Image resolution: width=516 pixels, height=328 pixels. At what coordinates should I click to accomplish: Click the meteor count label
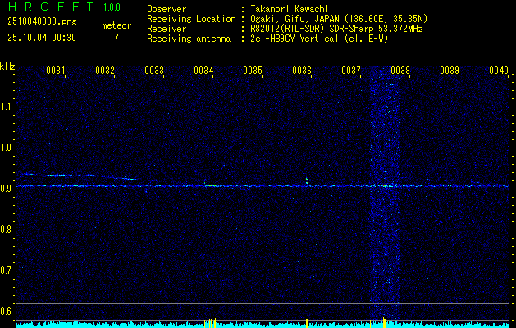116,25
